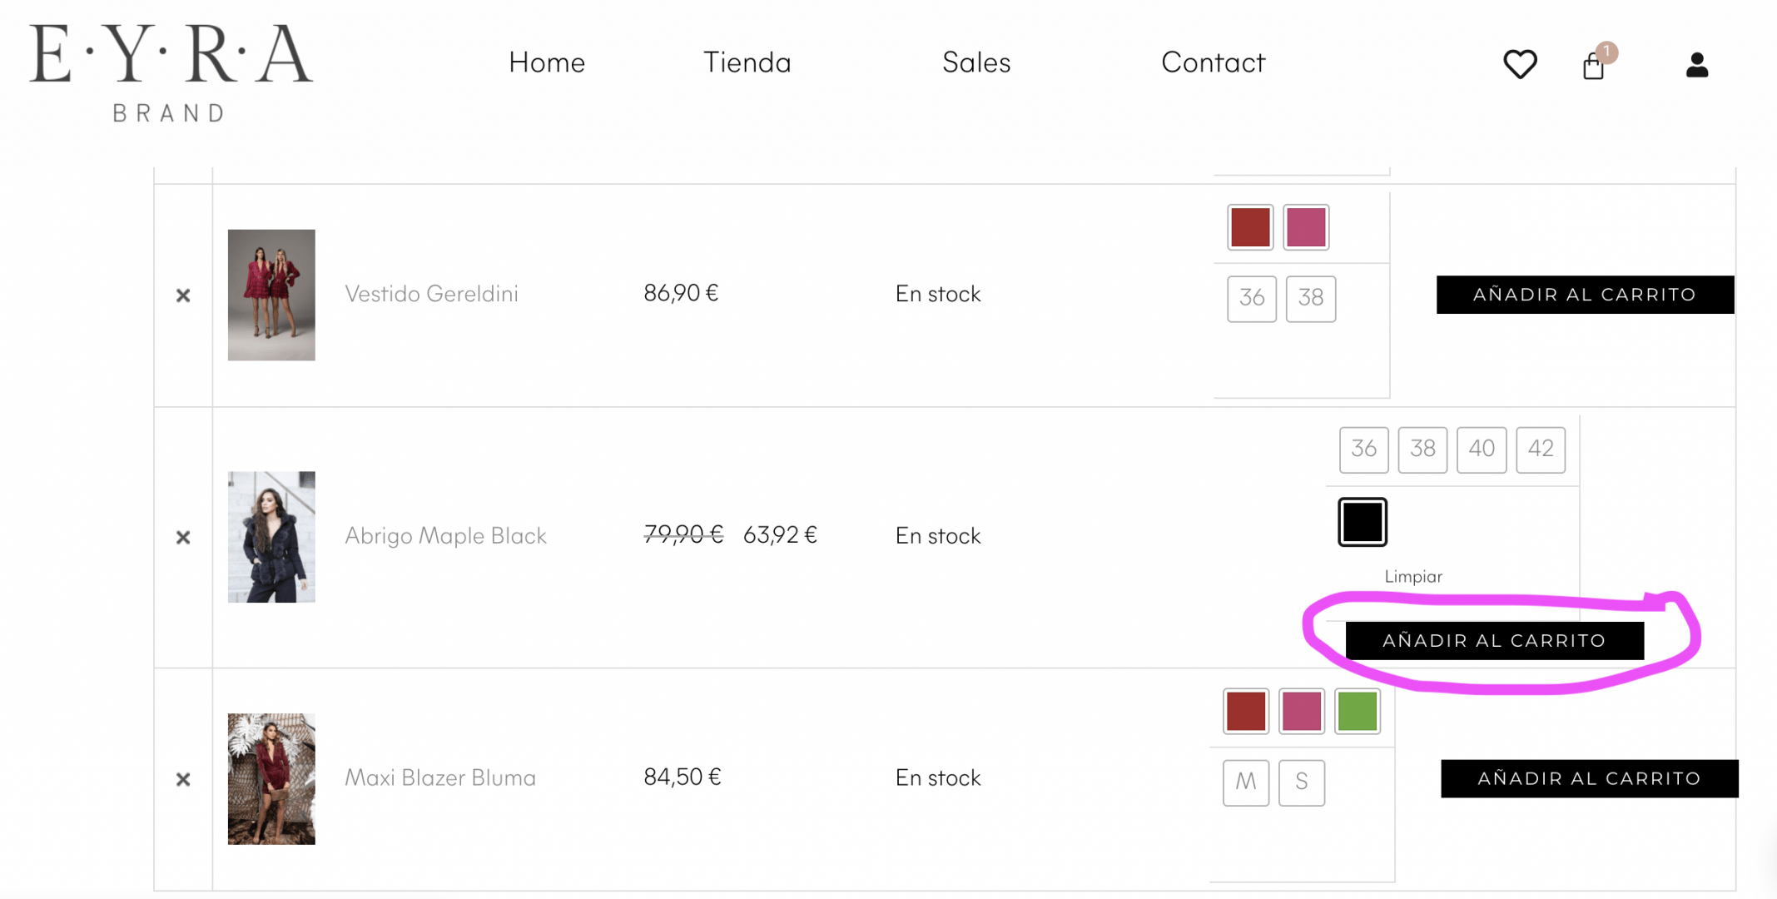1777x899 pixels.
Task: Click Limpiar to clear selection
Action: pos(1413,576)
